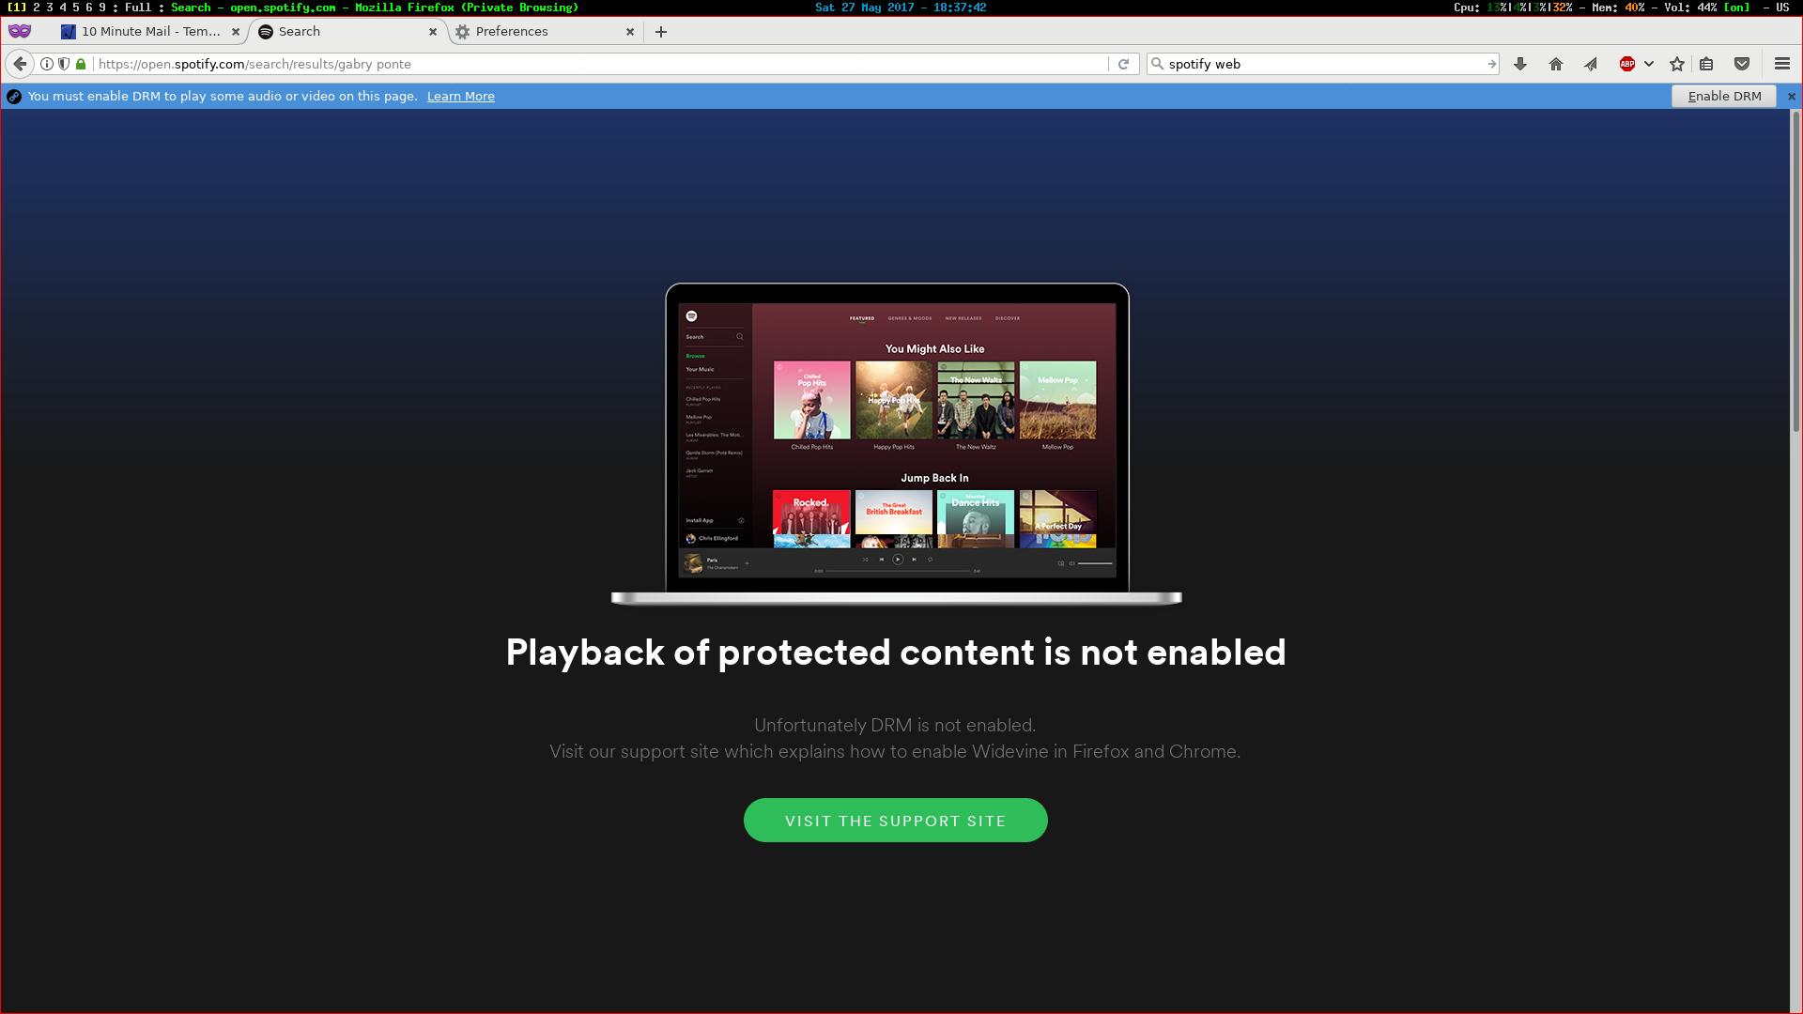Viewport: 1803px width, 1014px height.
Task: Click the Adblock Plus ABP icon
Action: [x=1627, y=64]
